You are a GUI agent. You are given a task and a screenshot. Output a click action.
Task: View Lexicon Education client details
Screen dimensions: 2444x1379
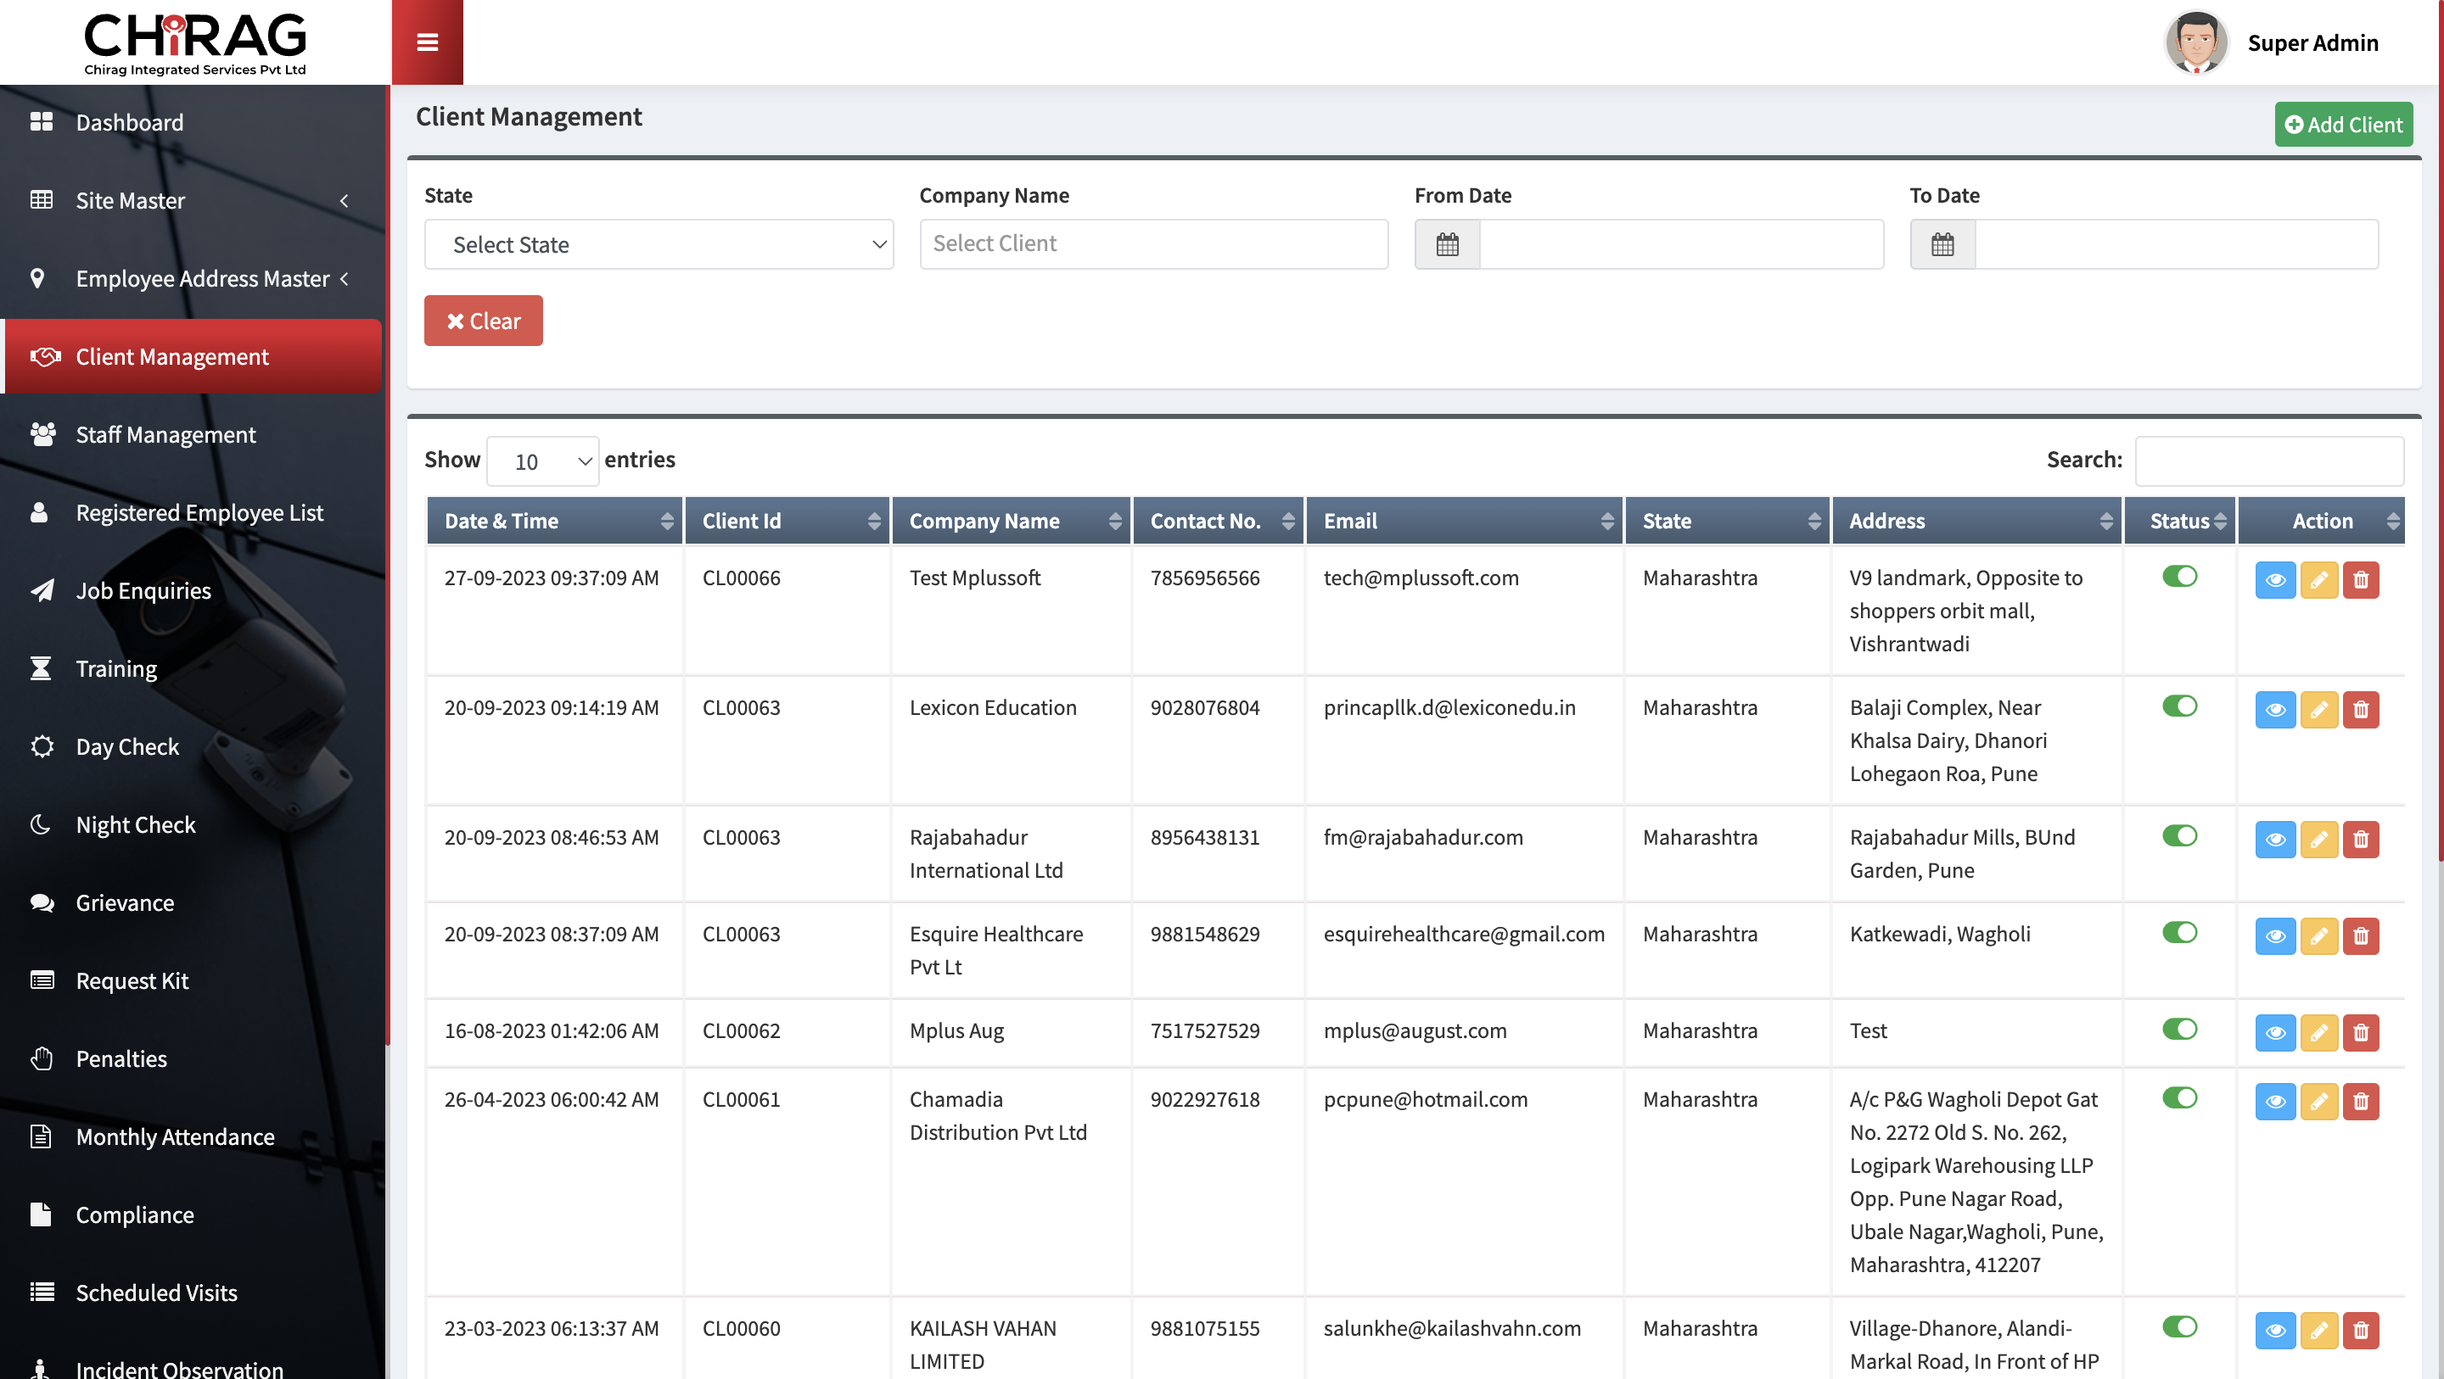[2275, 709]
